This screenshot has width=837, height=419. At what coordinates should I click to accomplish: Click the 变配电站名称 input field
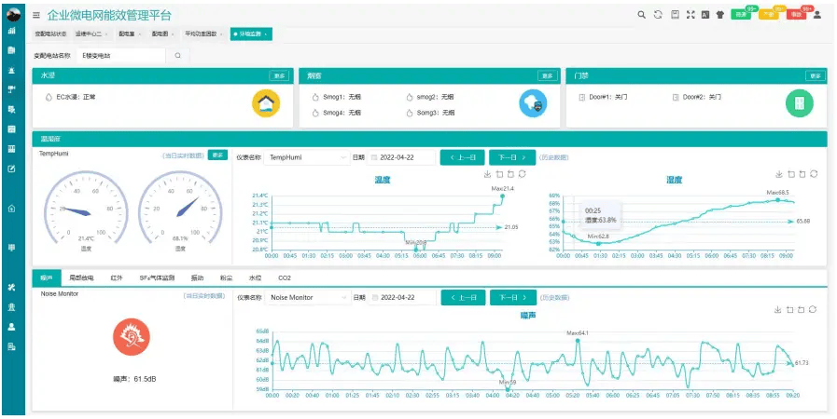pyautogui.click(x=121, y=56)
